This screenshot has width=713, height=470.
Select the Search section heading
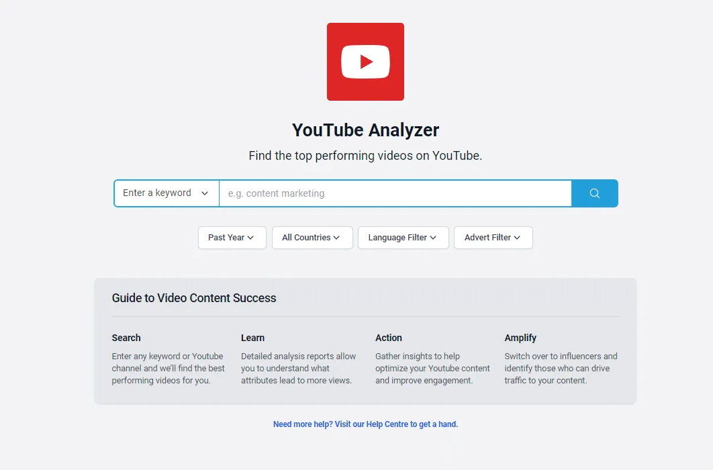(126, 338)
